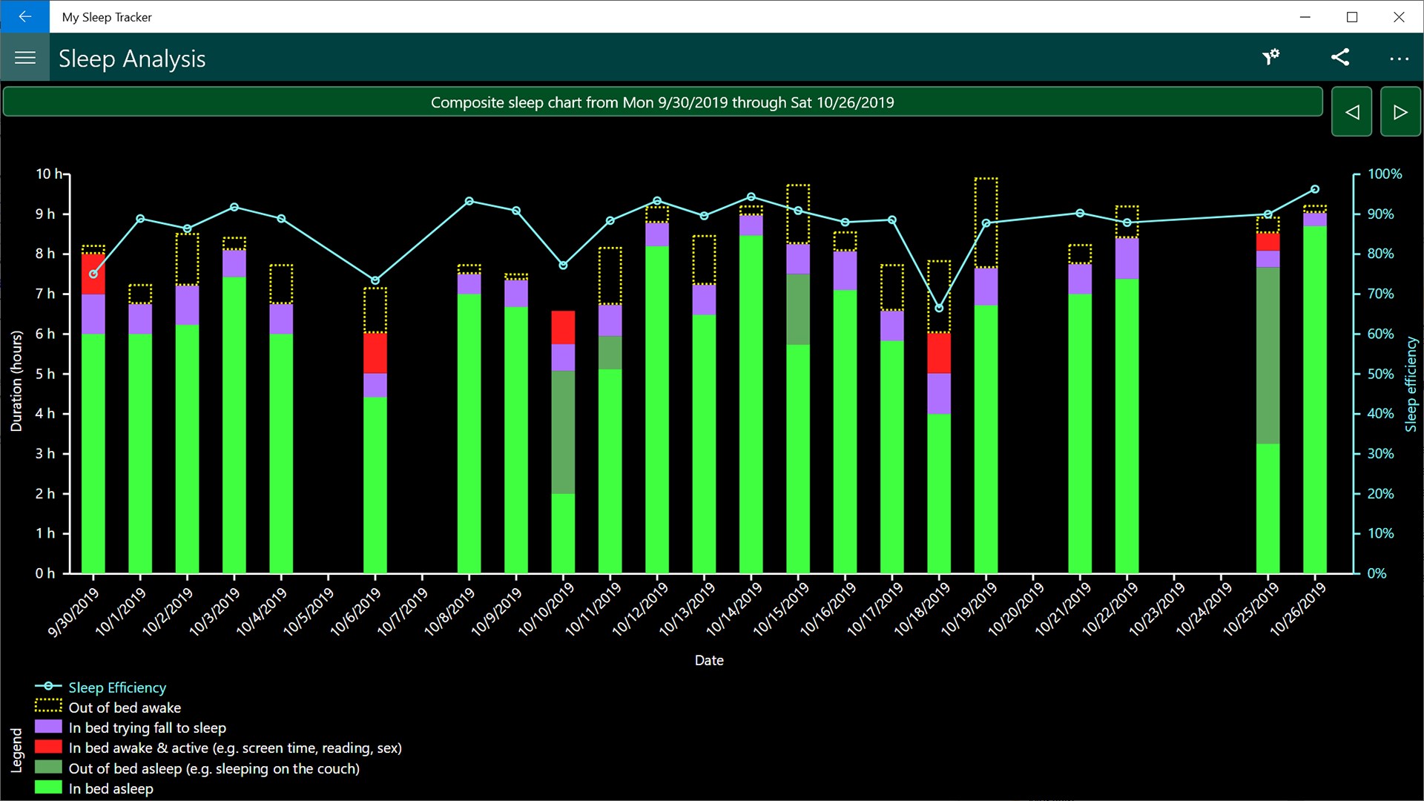Image resolution: width=1424 pixels, height=801 pixels.
Task: Click the share icon
Action: click(1340, 57)
